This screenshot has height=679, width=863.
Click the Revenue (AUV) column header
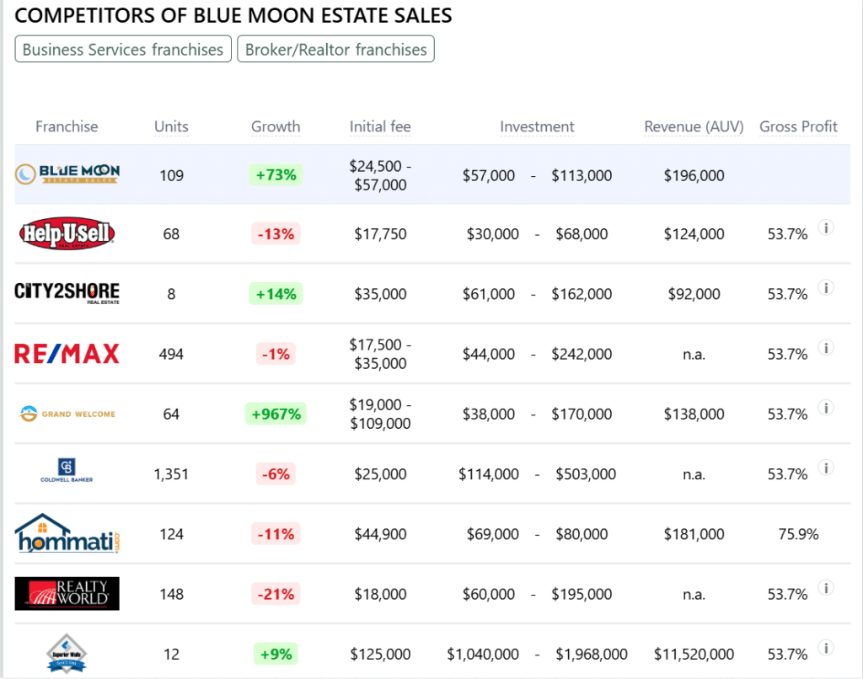pos(694,126)
